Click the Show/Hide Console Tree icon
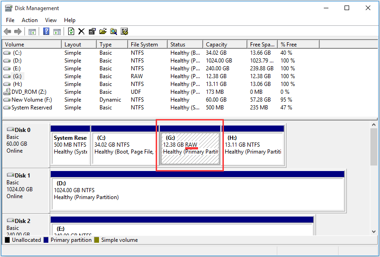This screenshot has width=380, height=257. (32, 31)
